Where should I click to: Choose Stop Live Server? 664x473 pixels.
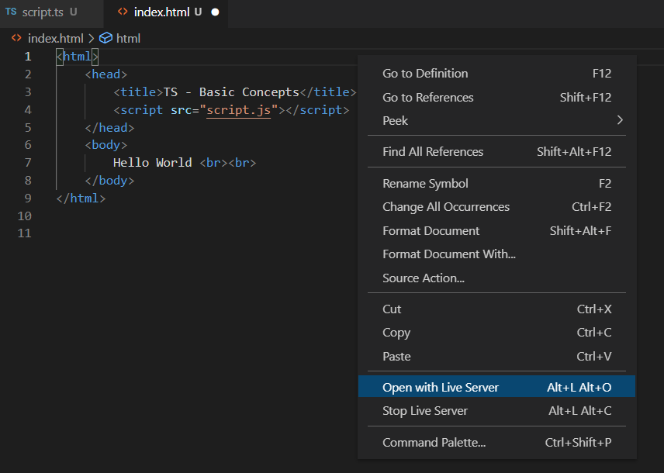point(425,410)
